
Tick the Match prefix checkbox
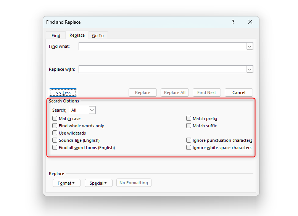point(189,119)
